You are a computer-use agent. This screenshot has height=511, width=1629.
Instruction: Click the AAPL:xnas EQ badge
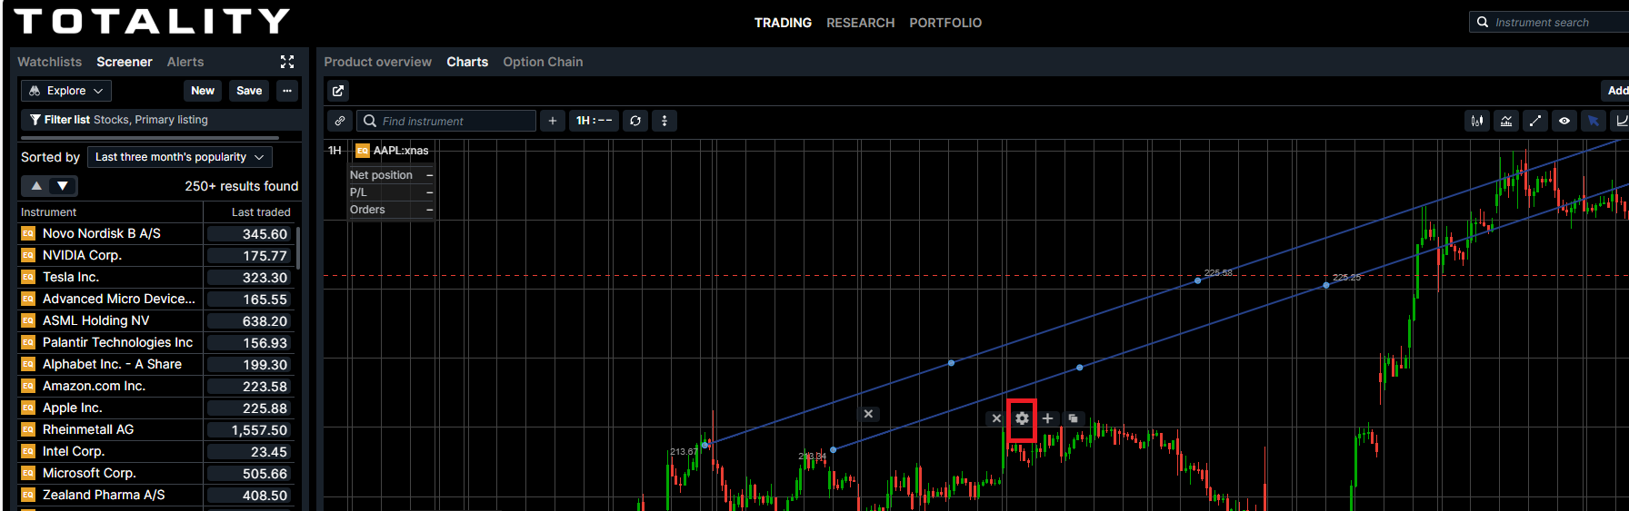pyautogui.click(x=363, y=151)
